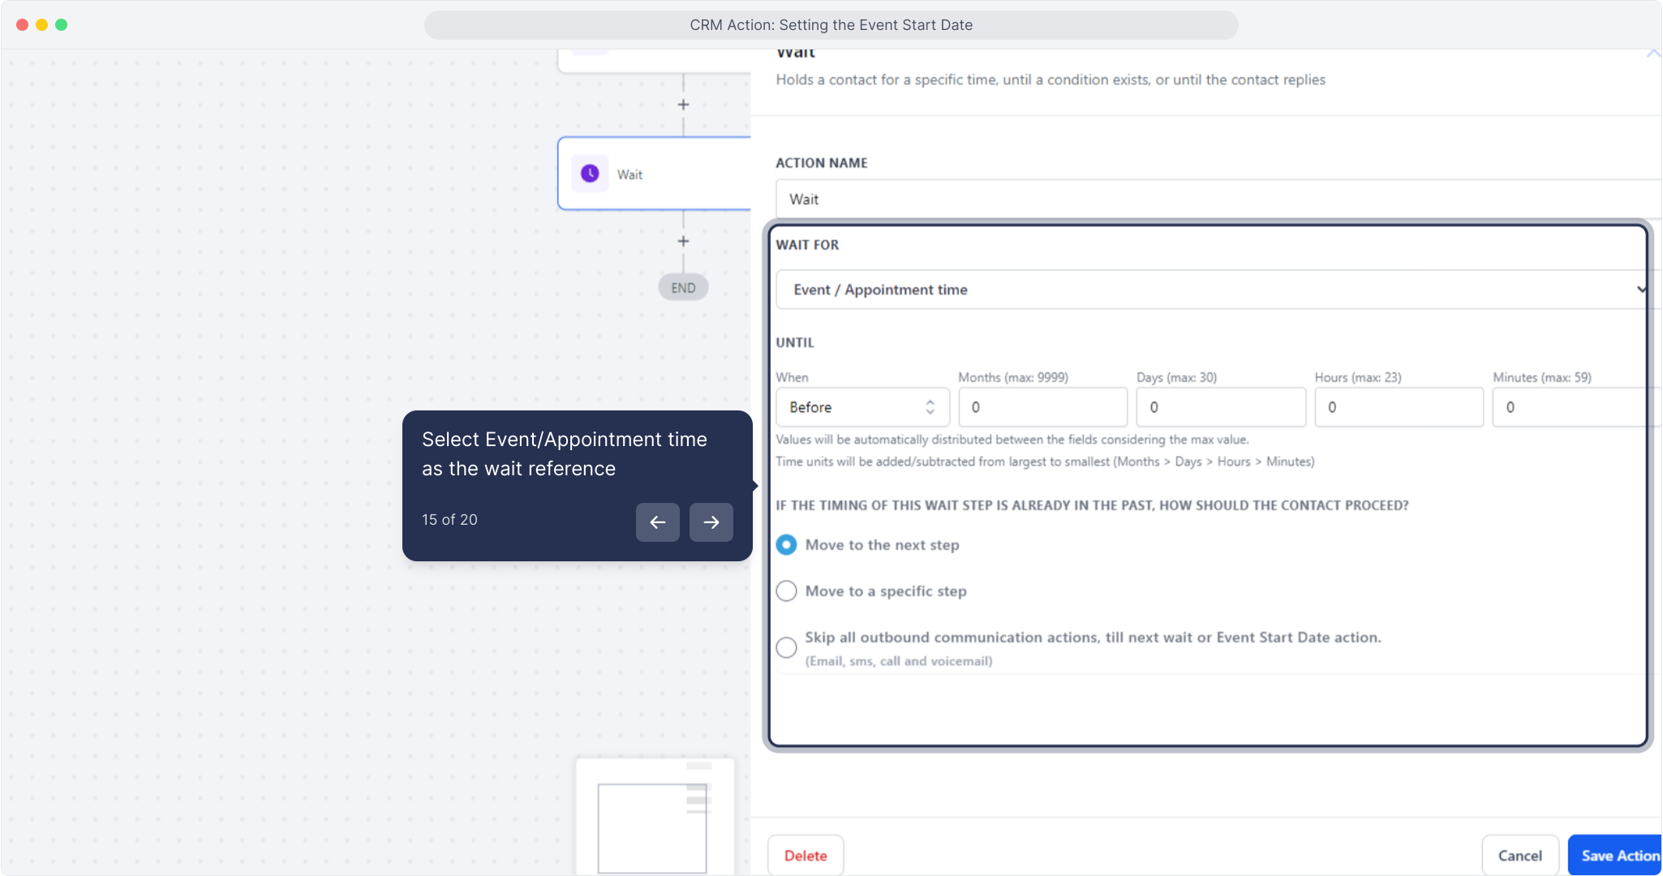This screenshot has height=876, width=1663.
Task: Select Move to the next step radio
Action: tap(786, 545)
